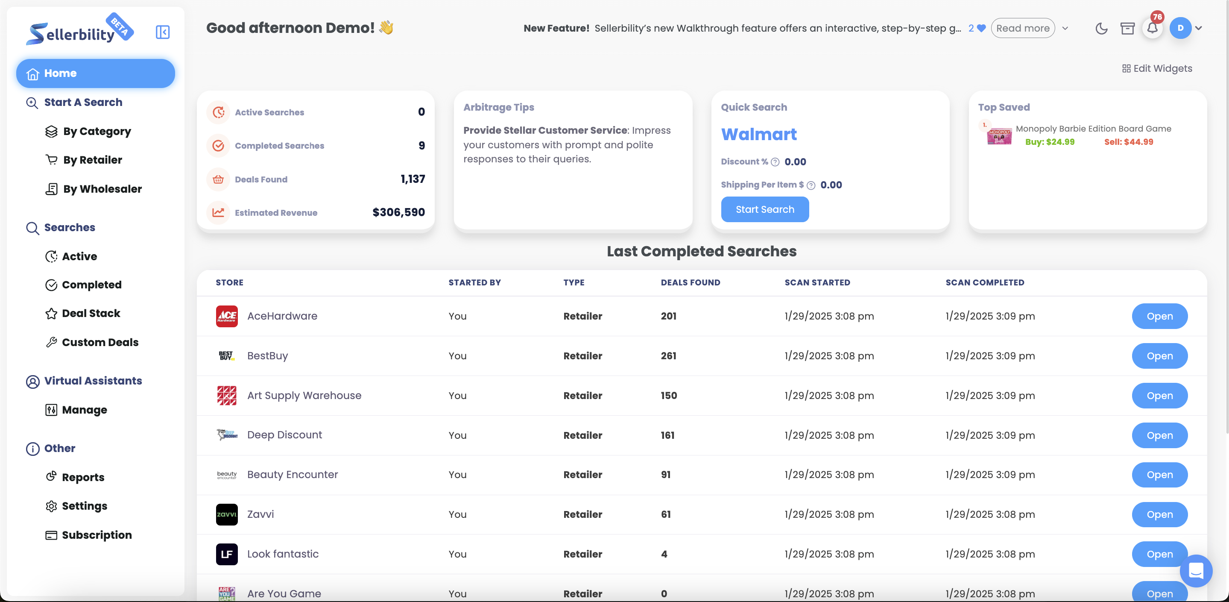Click Deep Discount store logo
Screen dimensions: 1229x602
click(227, 435)
